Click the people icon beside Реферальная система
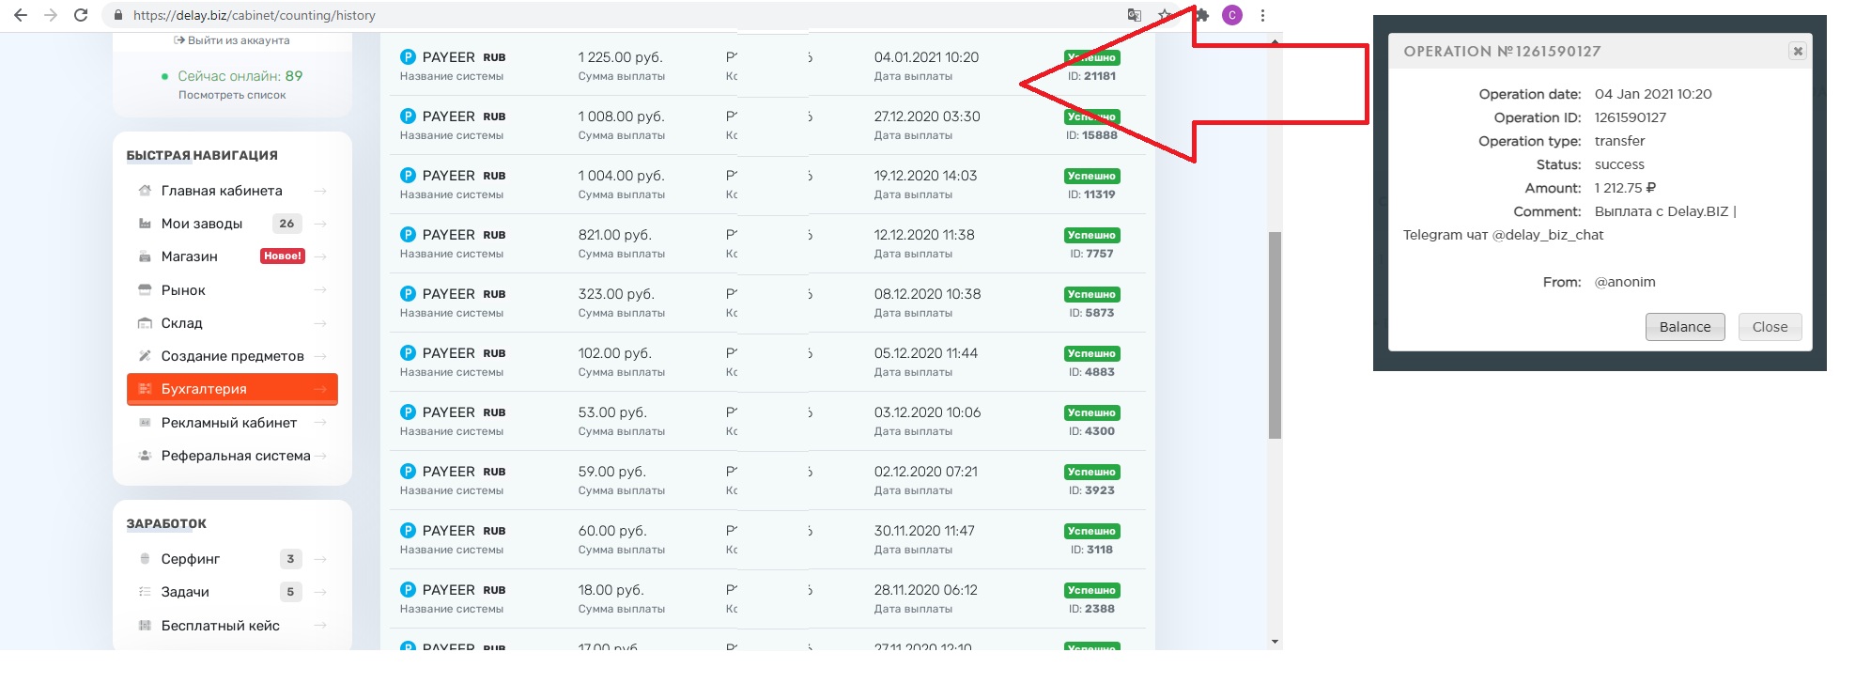Screen dimensions: 1871x699 [x=145, y=456]
